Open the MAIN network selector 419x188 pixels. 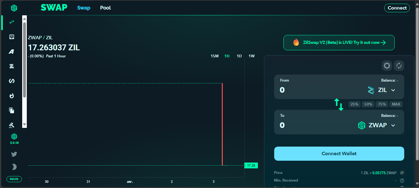point(14,179)
